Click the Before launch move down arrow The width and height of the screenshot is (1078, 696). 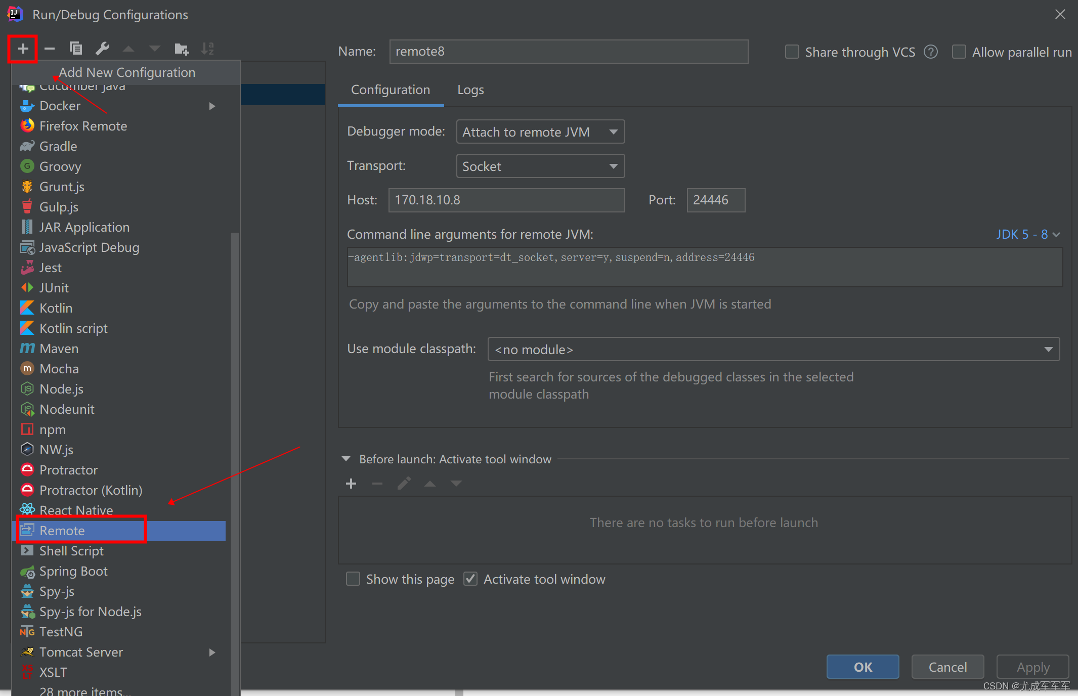tap(456, 484)
